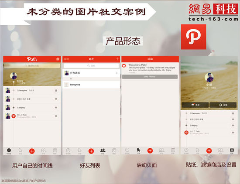Select the active clock timeline tab, first screen
This screenshot has width=240, height=184.
[9, 151]
